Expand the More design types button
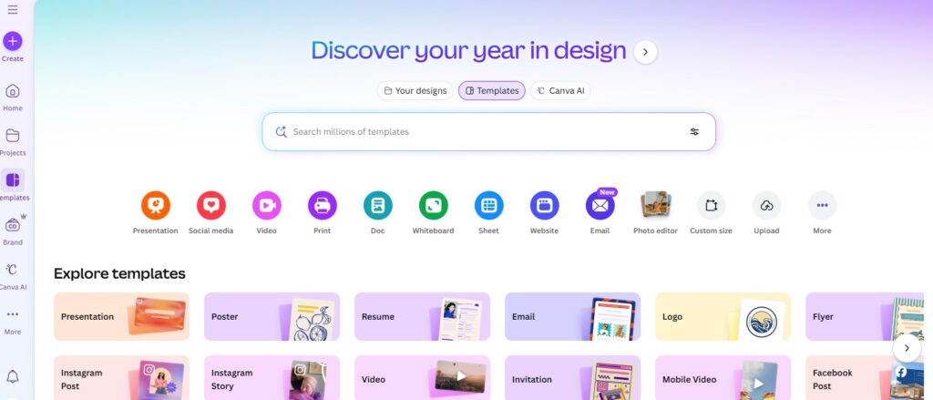Viewport: 933px width, 400px height. click(822, 205)
